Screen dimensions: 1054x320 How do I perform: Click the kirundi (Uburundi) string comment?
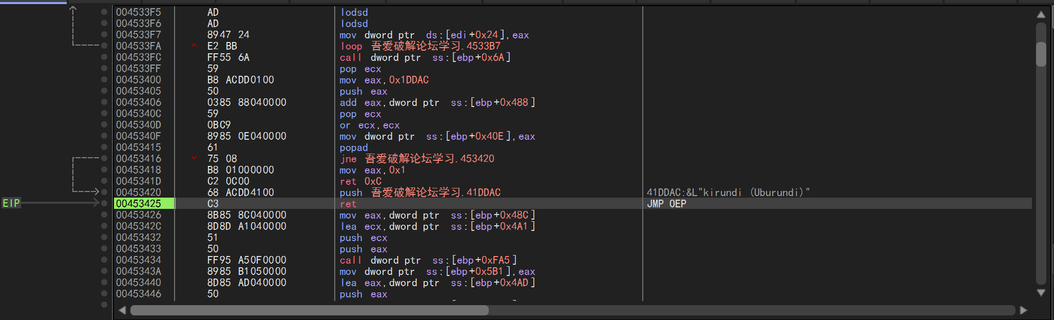click(x=728, y=193)
